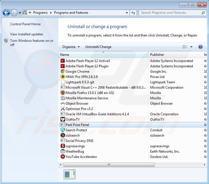Click the change view icon
The height and width of the screenshot is (184, 209).
(185, 47)
